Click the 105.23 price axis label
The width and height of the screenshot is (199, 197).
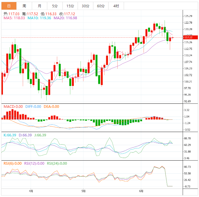[188, 68]
